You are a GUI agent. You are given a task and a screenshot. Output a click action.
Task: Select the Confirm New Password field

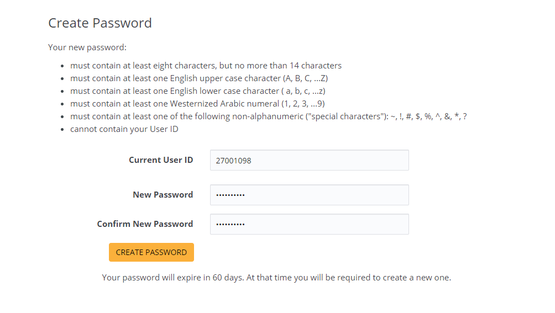pos(309,224)
